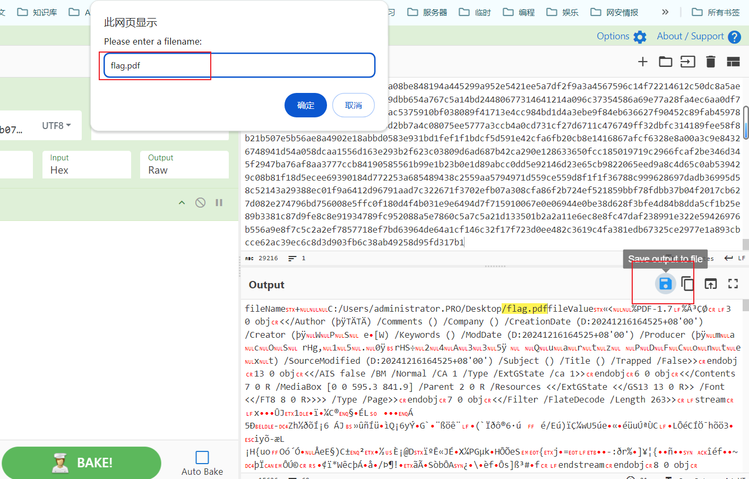Screen dimensions: 749x479
Task: Open folder as input icon
Action: [x=666, y=62]
